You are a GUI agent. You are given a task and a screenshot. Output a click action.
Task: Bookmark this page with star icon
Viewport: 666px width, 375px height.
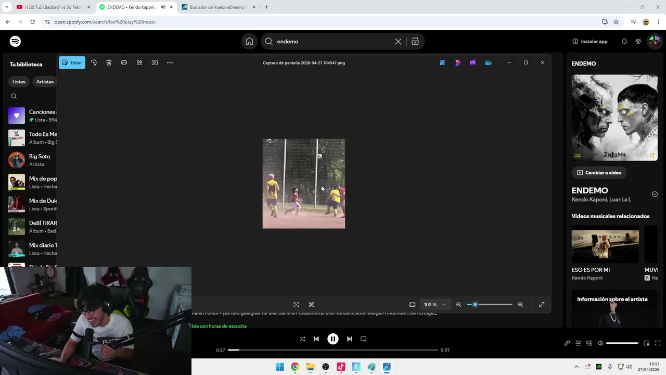coord(616,22)
